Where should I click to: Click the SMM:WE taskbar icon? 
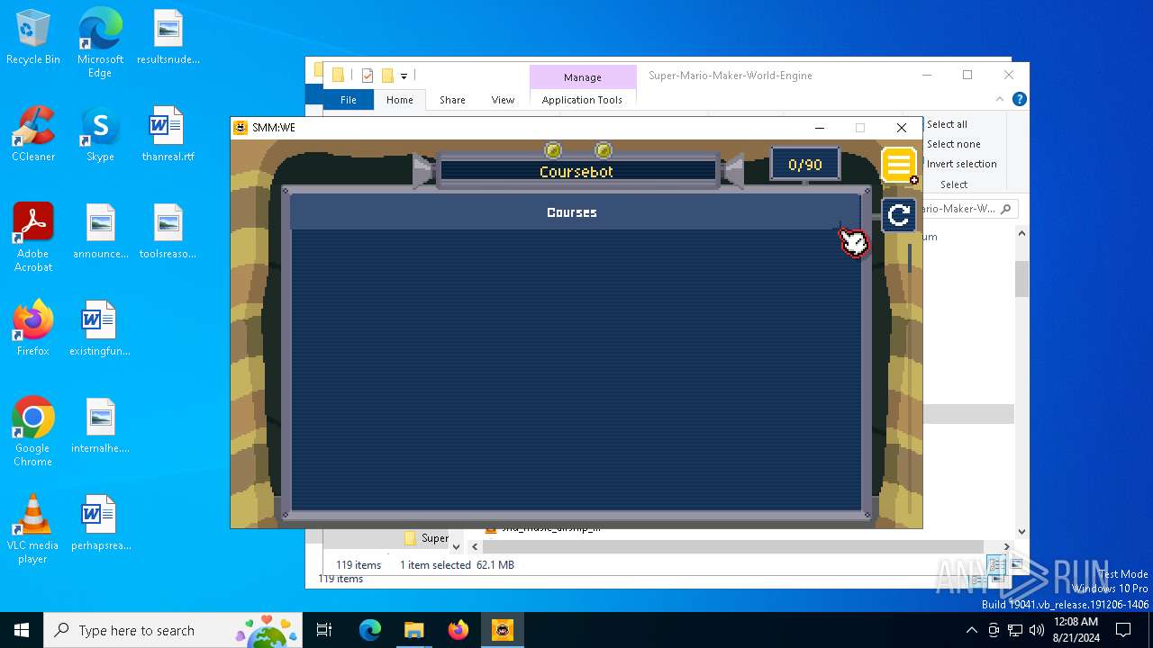point(502,630)
